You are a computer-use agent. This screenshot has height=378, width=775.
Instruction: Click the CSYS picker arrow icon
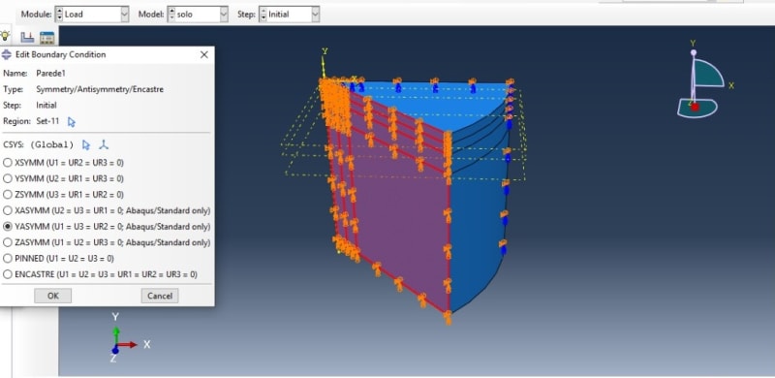[86, 145]
